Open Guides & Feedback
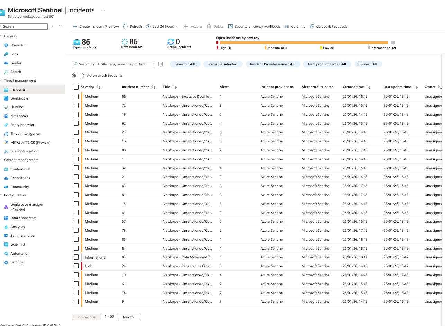This screenshot has width=445, height=326. click(328, 26)
